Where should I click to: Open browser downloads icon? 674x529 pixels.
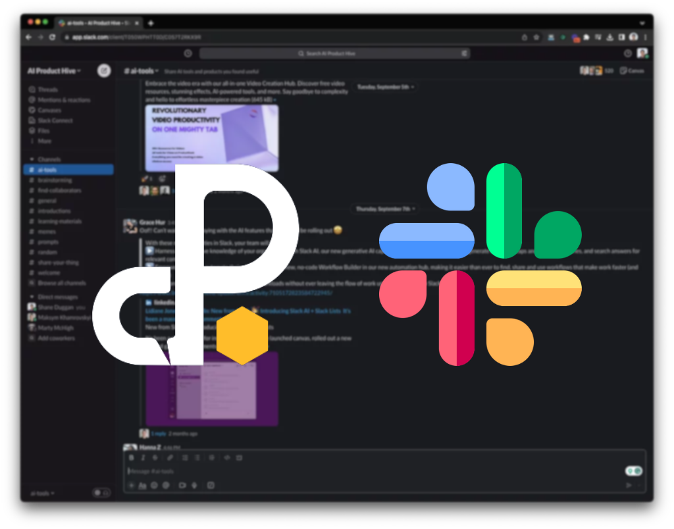[610, 38]
